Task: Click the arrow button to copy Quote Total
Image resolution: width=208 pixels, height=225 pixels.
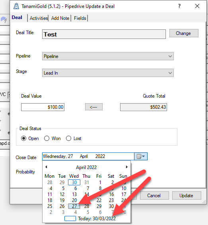Action: coord(94,107)
